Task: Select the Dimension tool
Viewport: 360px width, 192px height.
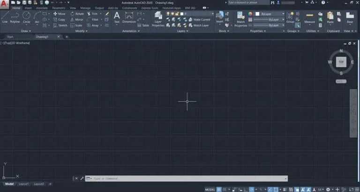Action: click(129, 17)
